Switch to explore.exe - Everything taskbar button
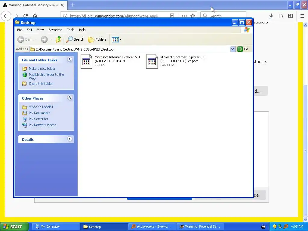Viewport: 308px width, 231px height. [152, 227]
